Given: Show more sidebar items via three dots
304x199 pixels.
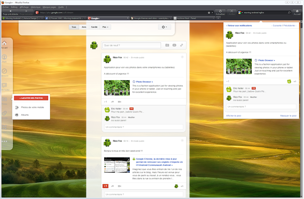Looking at the screenshot, I should pos(4,141).
